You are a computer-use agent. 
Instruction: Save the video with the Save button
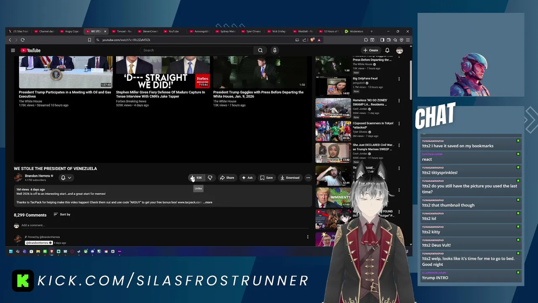[266, 178]
